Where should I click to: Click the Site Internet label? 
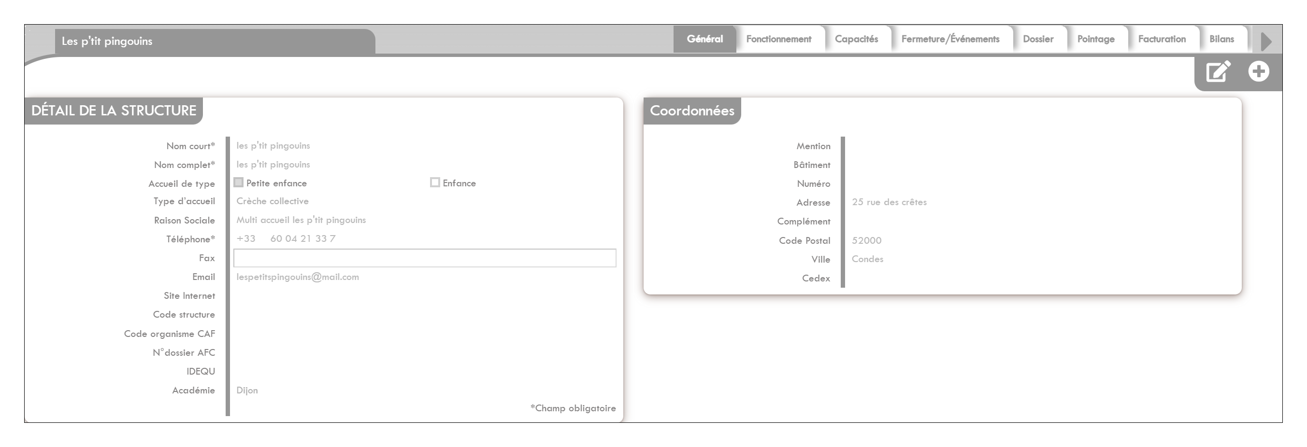(x=189, y=296)
